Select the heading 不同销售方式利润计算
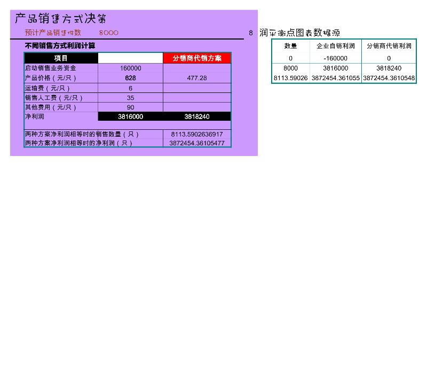The height and width of the screenshot is (374, 427). click(x=60, y=45)
